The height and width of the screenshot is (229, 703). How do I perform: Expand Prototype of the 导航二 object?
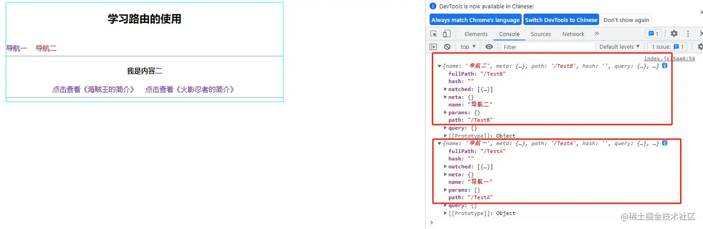pos(445,136)
